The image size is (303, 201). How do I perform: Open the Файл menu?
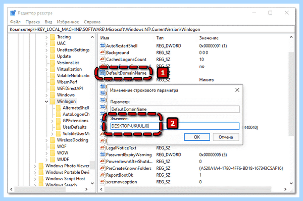15,22
